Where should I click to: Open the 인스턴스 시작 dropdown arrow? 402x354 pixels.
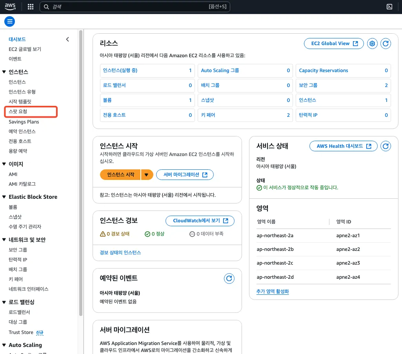pyautogui.click(x=147, y=174)
